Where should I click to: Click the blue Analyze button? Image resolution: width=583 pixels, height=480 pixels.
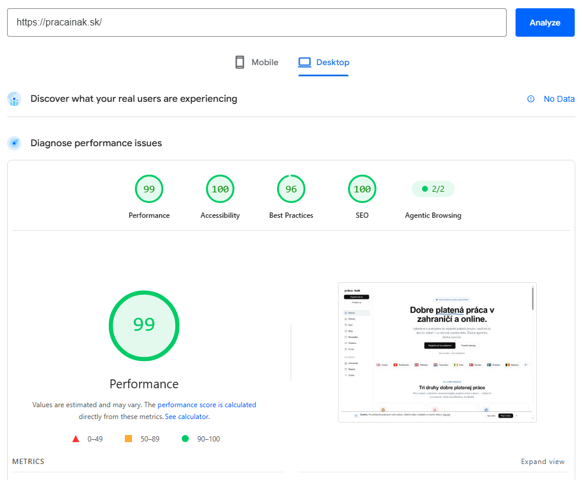pos(545,22)
